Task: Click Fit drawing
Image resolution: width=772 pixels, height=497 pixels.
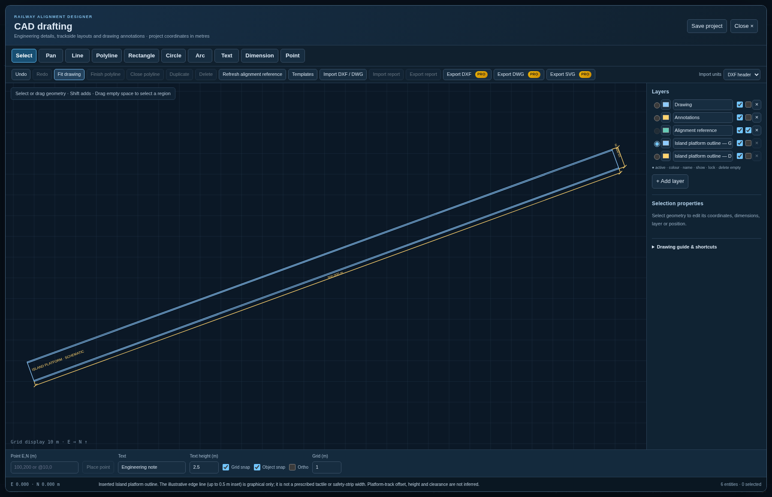Action: pyautogui.click(x=69, y=75)
